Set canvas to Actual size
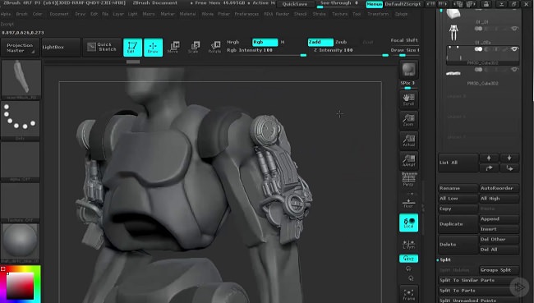 point(408,140)
